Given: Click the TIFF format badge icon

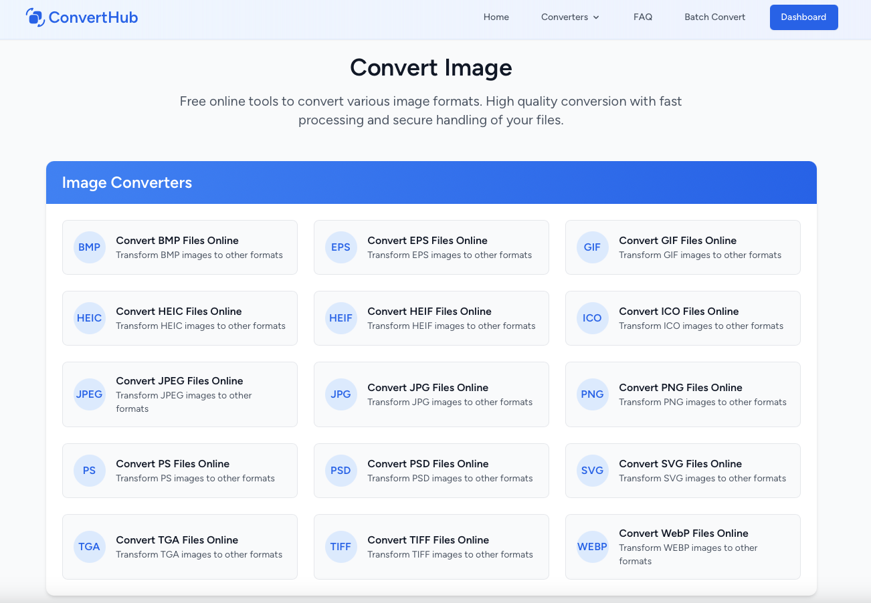Looking at the screenshot, I should tap(341, 547).
